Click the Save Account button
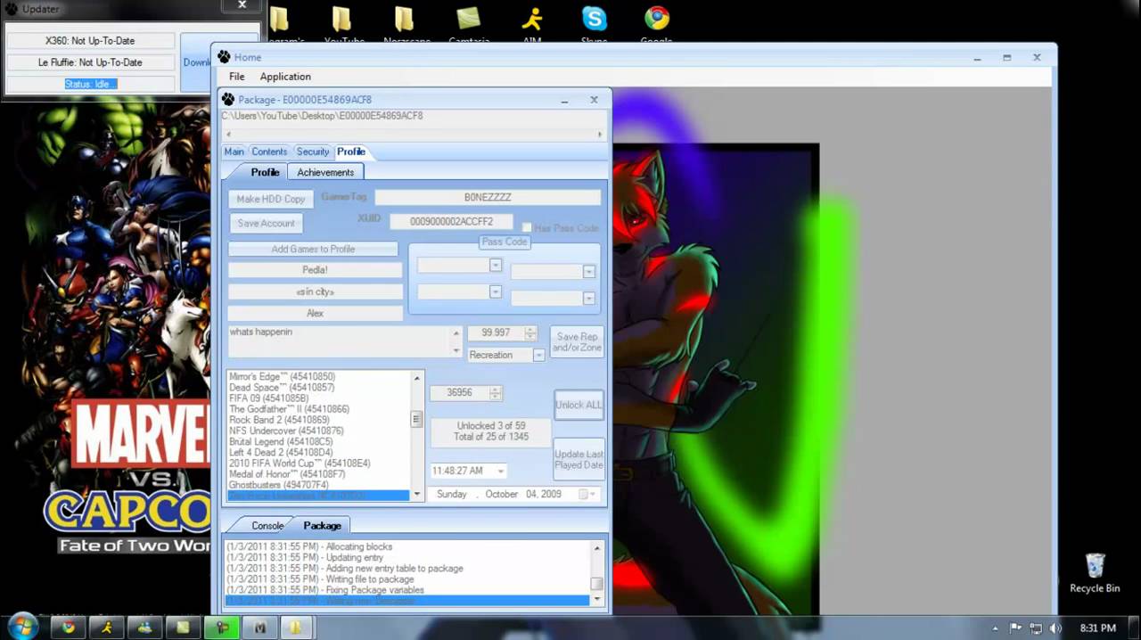 pos(266,223)
